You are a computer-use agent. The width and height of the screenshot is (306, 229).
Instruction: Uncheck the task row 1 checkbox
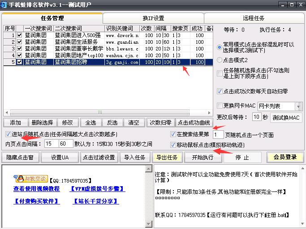19,35
